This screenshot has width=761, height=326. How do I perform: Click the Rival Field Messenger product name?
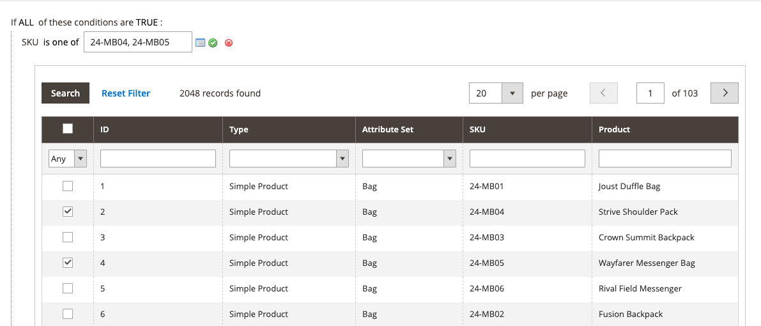point(640,288)
